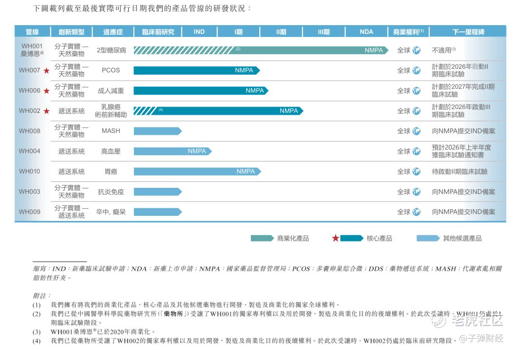The width and height of the screenshot is (513, 350).
Task: Click the dark blue 核心產品 legend swatch
Action: pos(351,238)
